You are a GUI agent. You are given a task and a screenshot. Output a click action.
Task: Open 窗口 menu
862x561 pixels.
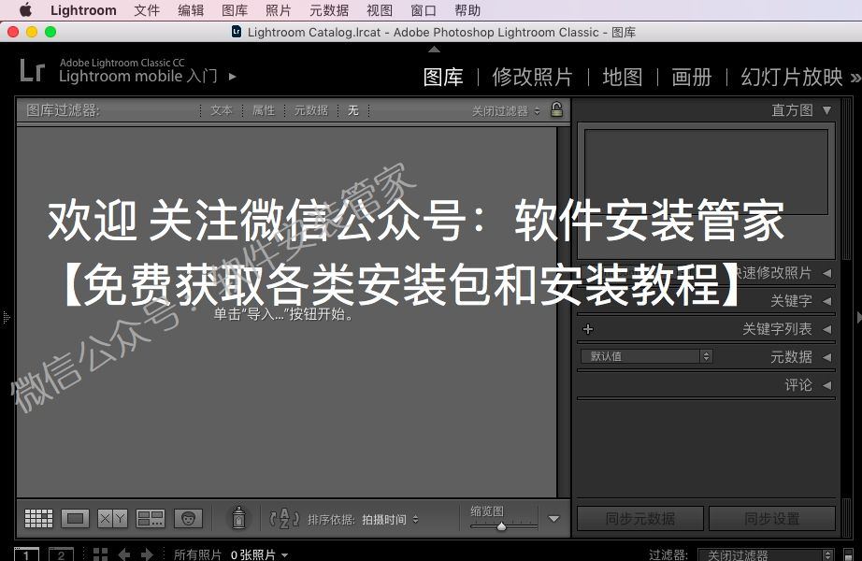coord(424,10)
